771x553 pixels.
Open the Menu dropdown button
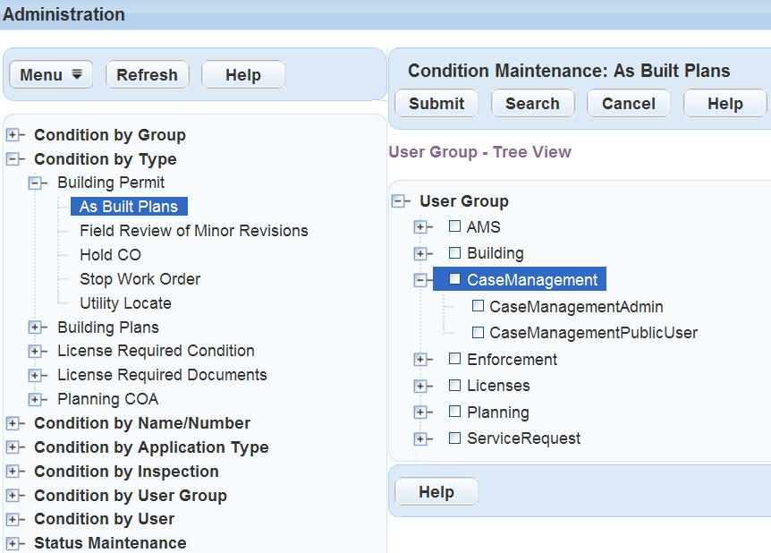51,75
